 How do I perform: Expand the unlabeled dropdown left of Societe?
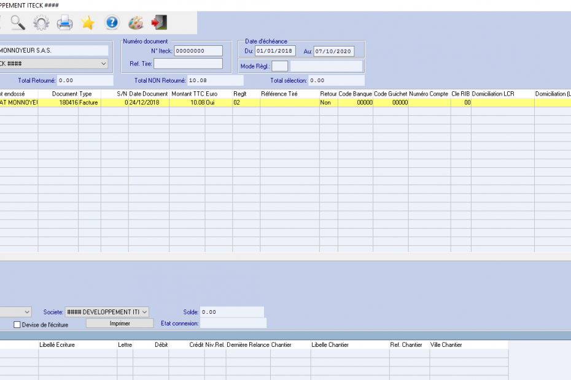(x=16, y=312)
